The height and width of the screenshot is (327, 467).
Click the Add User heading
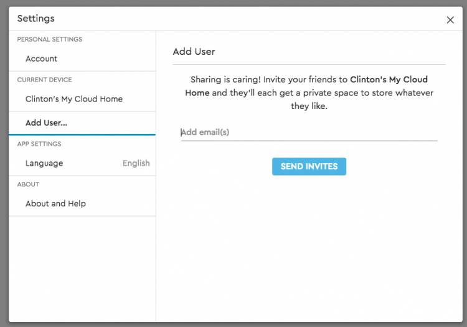[194, 52]
